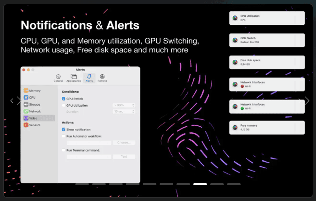The width and height of the screenshot is (316, 201).
Task: Click the Test button
Action: pyautogui.click(x=124, y=156)
